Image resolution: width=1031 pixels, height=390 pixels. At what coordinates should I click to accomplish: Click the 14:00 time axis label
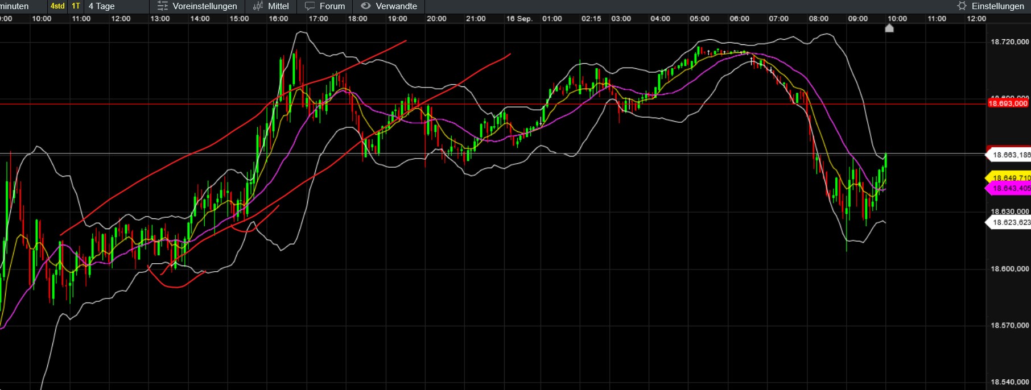pos(200,19)
